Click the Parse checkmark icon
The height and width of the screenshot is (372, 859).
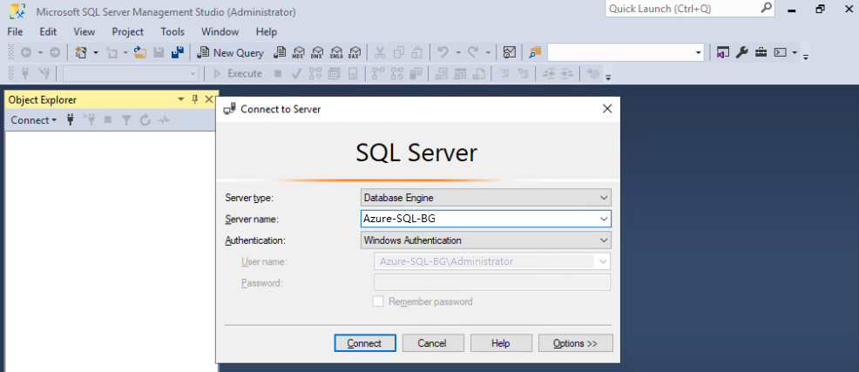click(x=296, y=73)
